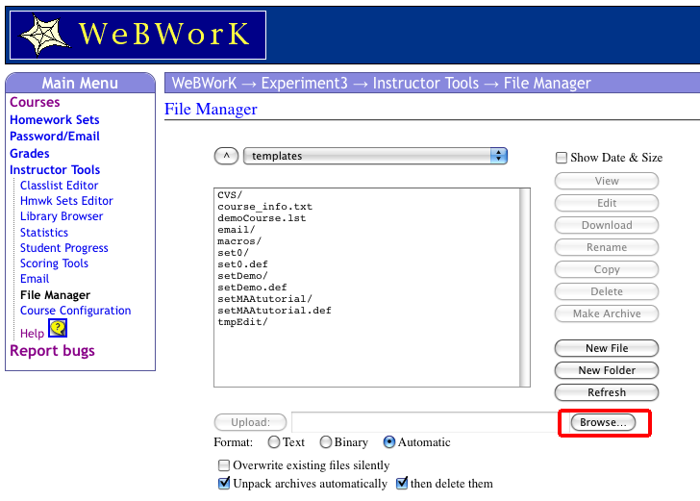The height and width of the screenshot is (501, 700).
Task: Select the Automatic format radio button
Action: pyautogui.click(x=389, y=442)
